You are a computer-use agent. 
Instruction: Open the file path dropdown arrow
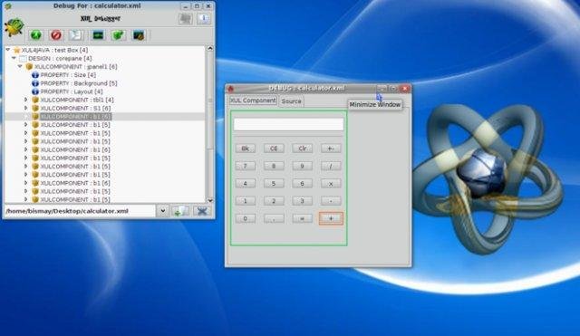coord(163,211)
